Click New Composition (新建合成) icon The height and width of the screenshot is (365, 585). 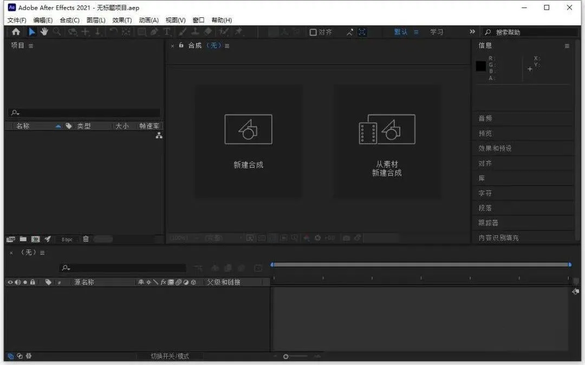point(249,129)
